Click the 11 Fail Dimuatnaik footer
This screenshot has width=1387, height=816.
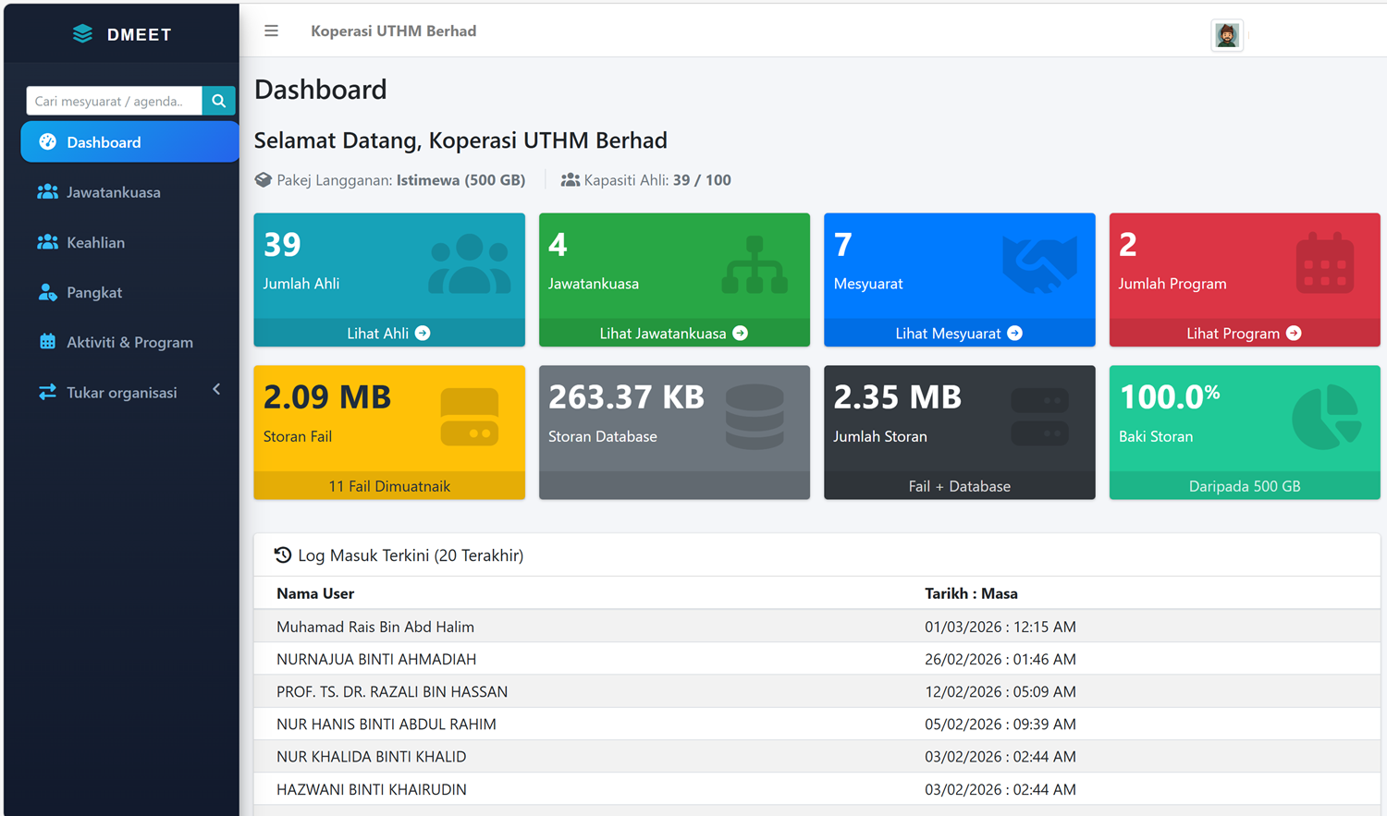(x=389, y=485)
